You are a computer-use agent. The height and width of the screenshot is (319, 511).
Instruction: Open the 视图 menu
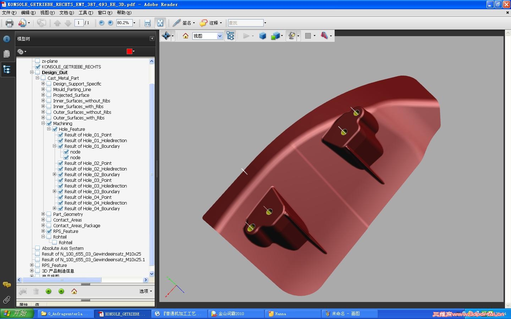pos(47,13)
